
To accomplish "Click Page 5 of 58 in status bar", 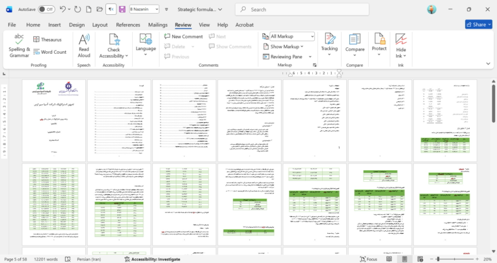I will [16, 259].
